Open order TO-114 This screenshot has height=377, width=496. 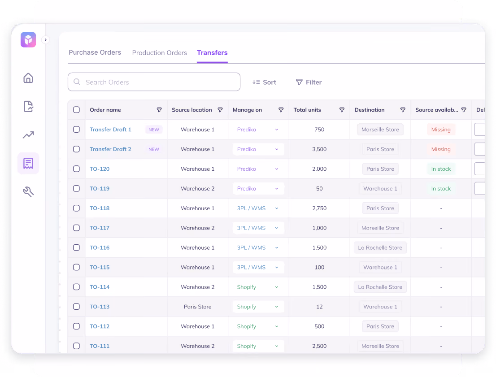coord(100,287)
